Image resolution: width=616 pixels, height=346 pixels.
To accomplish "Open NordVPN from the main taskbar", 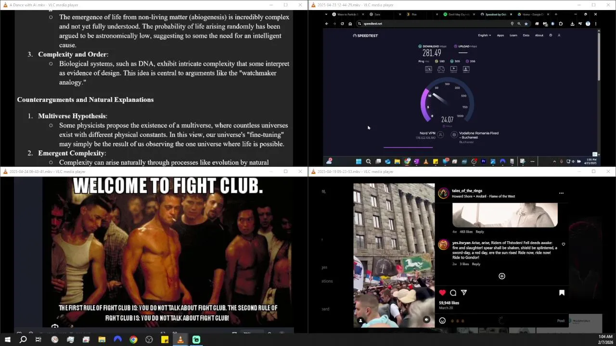I will point(117,340).
